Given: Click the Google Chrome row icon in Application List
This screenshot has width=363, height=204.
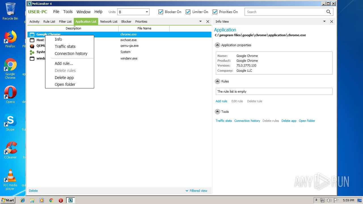Looking at the screenshot, I should [32, 34].
